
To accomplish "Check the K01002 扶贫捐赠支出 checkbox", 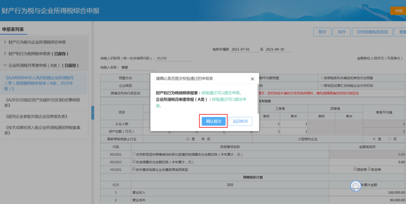I will (134, 162).
